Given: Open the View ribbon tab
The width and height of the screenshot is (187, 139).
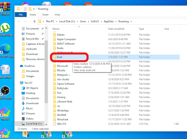Looking at the screenshot, I should point(57,15).
